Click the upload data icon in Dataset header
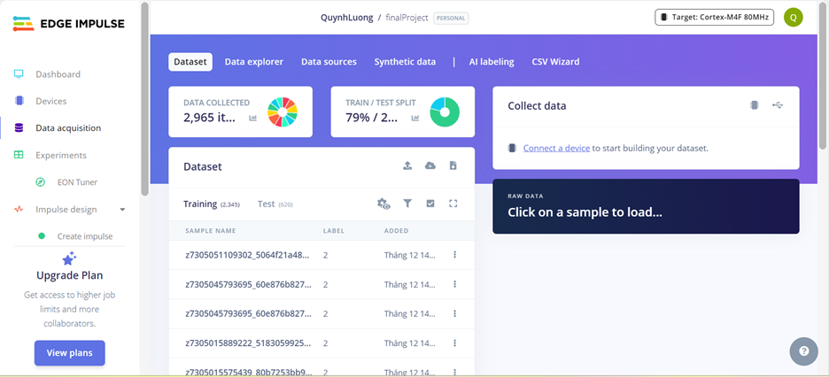829x377 pixels. [407, 165]
